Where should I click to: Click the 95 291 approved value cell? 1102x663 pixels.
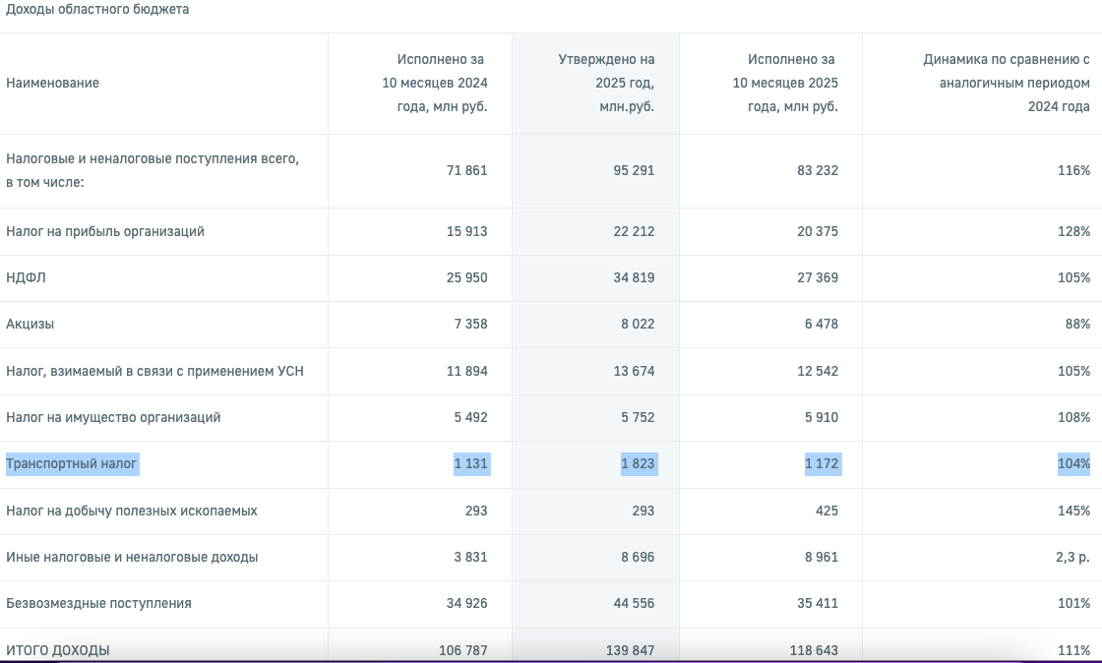[634, 170]
